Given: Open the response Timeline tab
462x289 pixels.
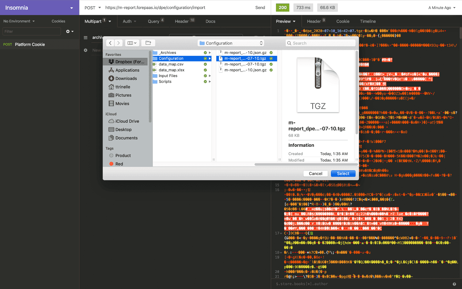Looking at the screenshot, I should click(x=368, y=21).
